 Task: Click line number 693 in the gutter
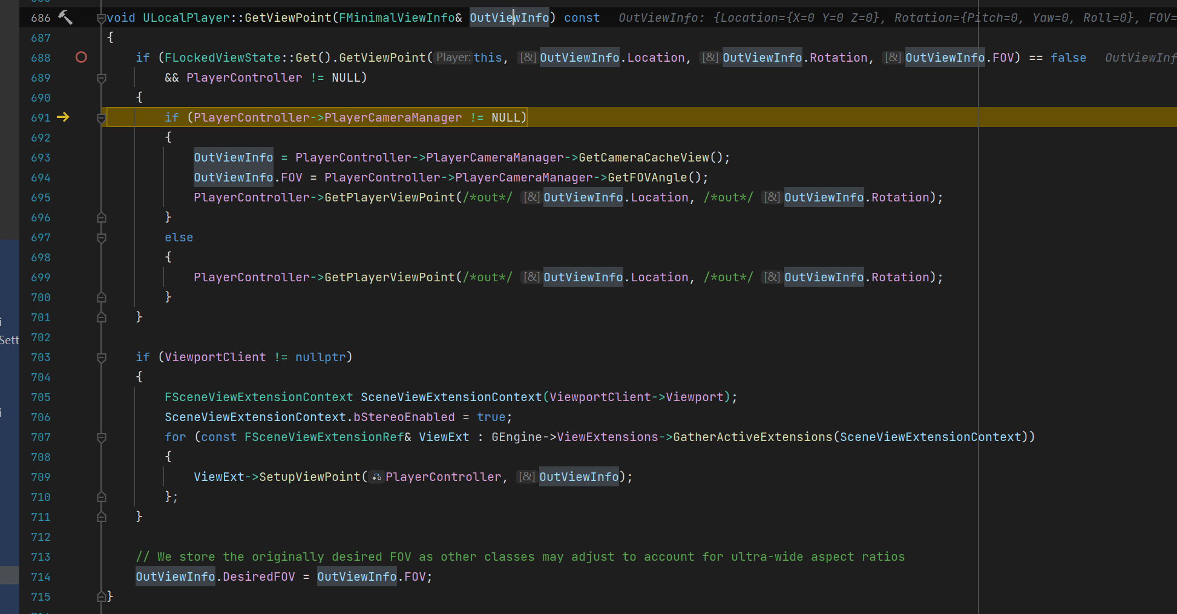41,157
